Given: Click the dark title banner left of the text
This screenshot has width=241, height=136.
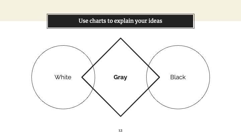Looking at the screenshot, I should pos(63,21).
